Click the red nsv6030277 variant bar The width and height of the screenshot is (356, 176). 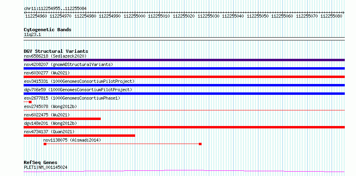tap(184, 77)
